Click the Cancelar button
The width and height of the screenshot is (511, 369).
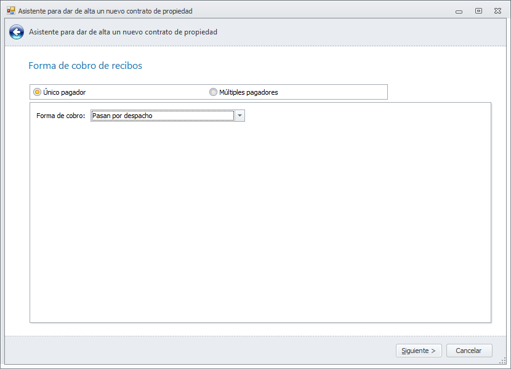point(469,351)
